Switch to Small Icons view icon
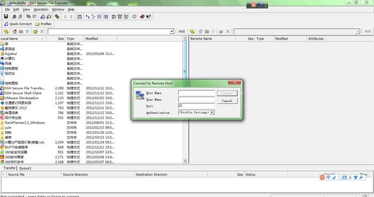The image size is (374, 197). [x=93, y=16]
